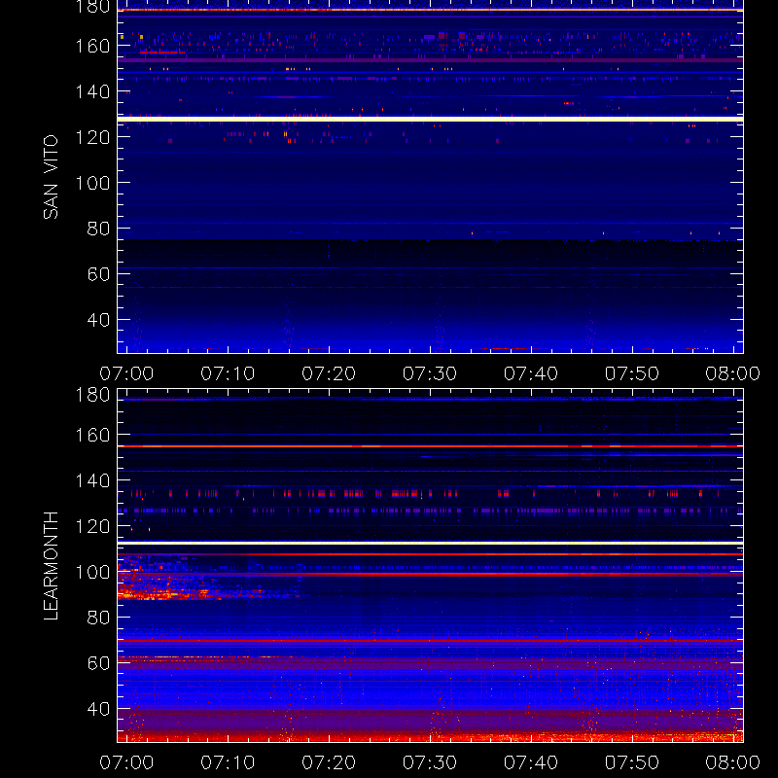
Task: Click the 07:00 time label under San Vito plot
Action: 126,373
